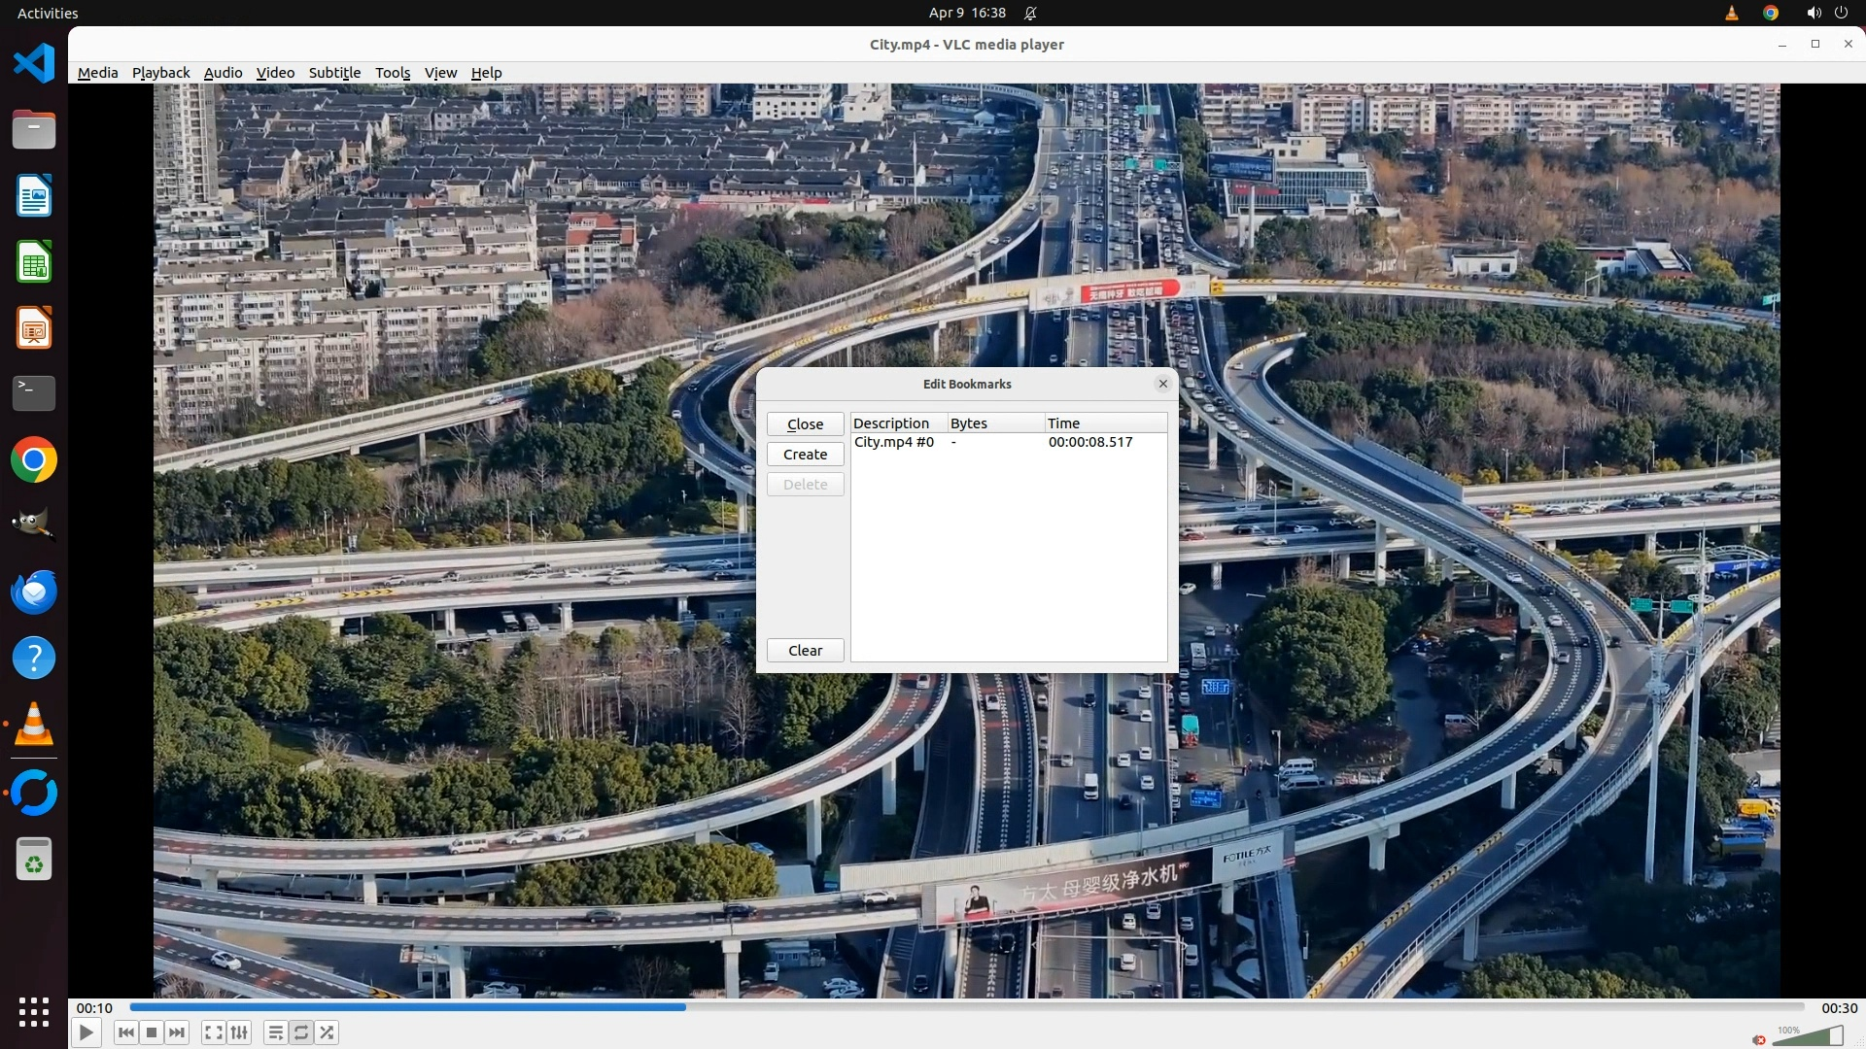Adjust the volume slider
Image resolution: width=1866 pixels, height=1049 pixels.
(1808, 1037)
